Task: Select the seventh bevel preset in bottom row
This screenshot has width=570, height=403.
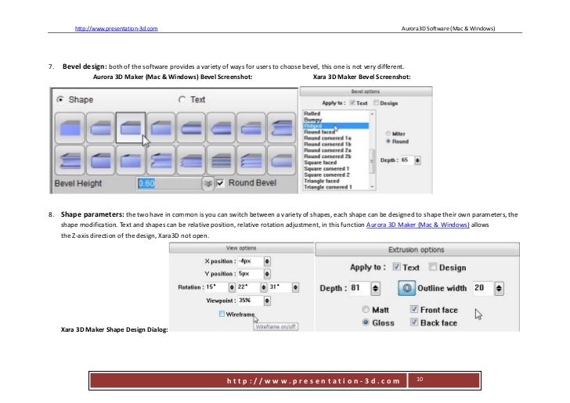Action: click(251, 160)
